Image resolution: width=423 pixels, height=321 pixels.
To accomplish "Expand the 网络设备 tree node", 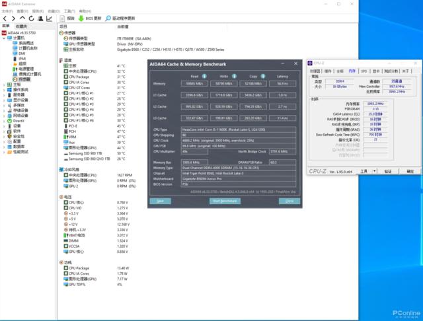I will coord(4,116).
